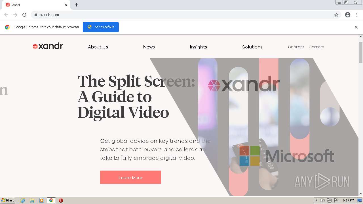Dismiss the default browser notification bar
The width and height of the screenshot is (363, 204).
click(x=356, y=27)
